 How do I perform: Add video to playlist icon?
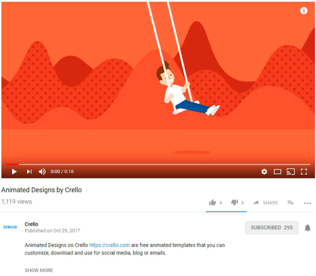click(291, 203)
